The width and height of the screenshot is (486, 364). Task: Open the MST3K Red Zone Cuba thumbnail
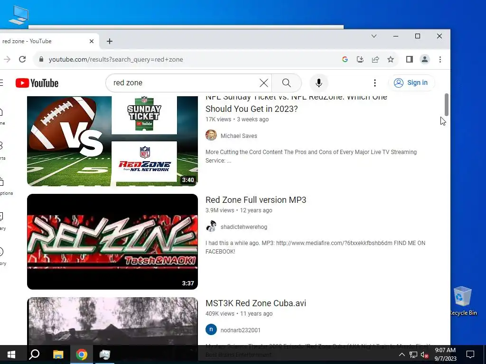(112, 322)
